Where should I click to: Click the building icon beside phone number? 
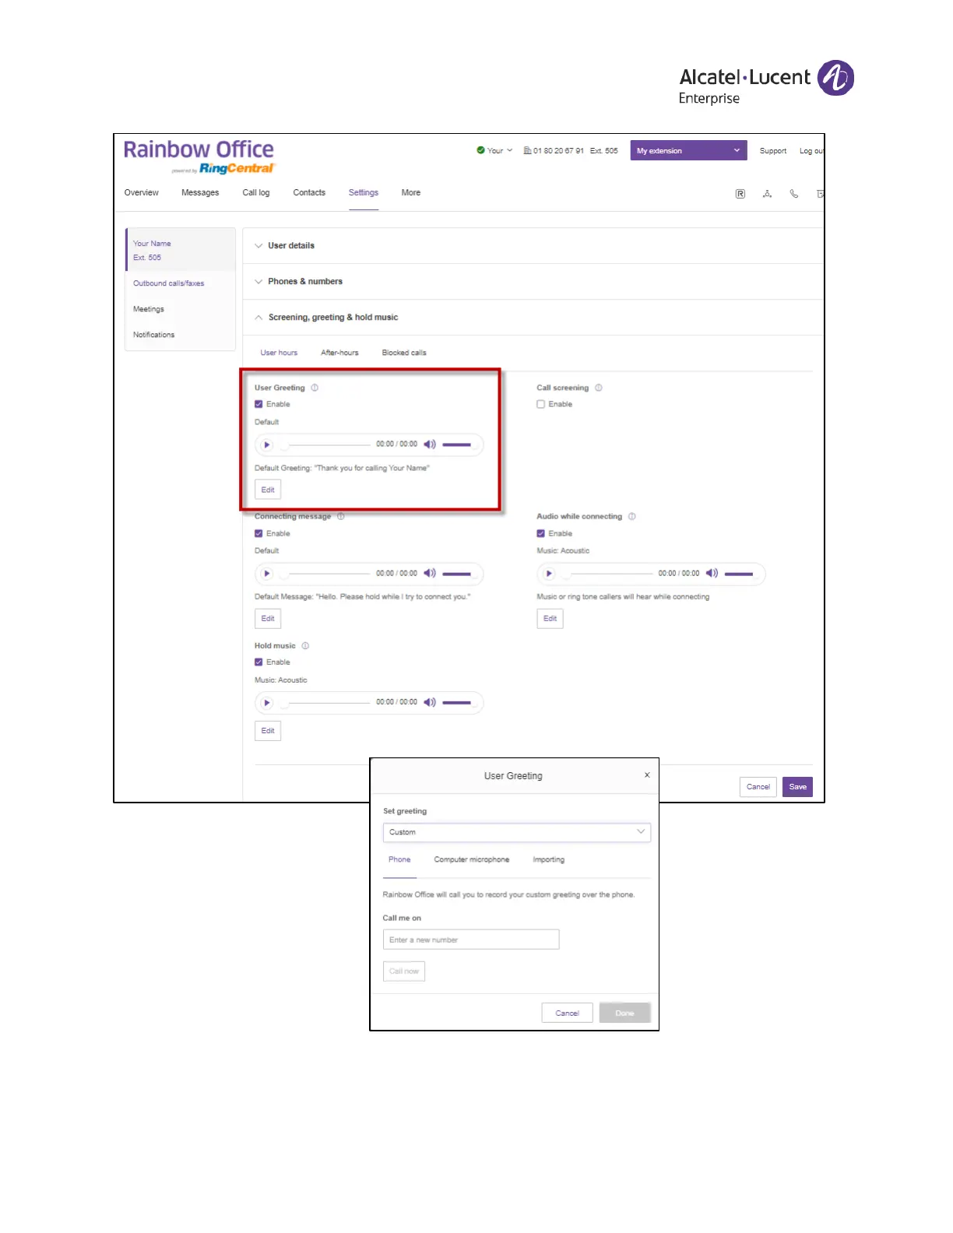click(x=527, y=150)
